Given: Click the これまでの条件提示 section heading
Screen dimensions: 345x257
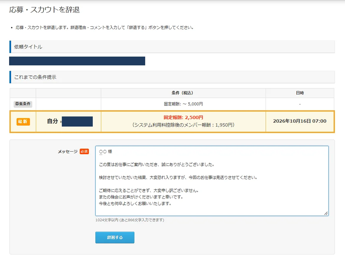Looking at the screenshot, I should tap(172, 77).
